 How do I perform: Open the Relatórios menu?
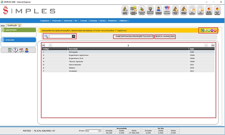(112, 20)
